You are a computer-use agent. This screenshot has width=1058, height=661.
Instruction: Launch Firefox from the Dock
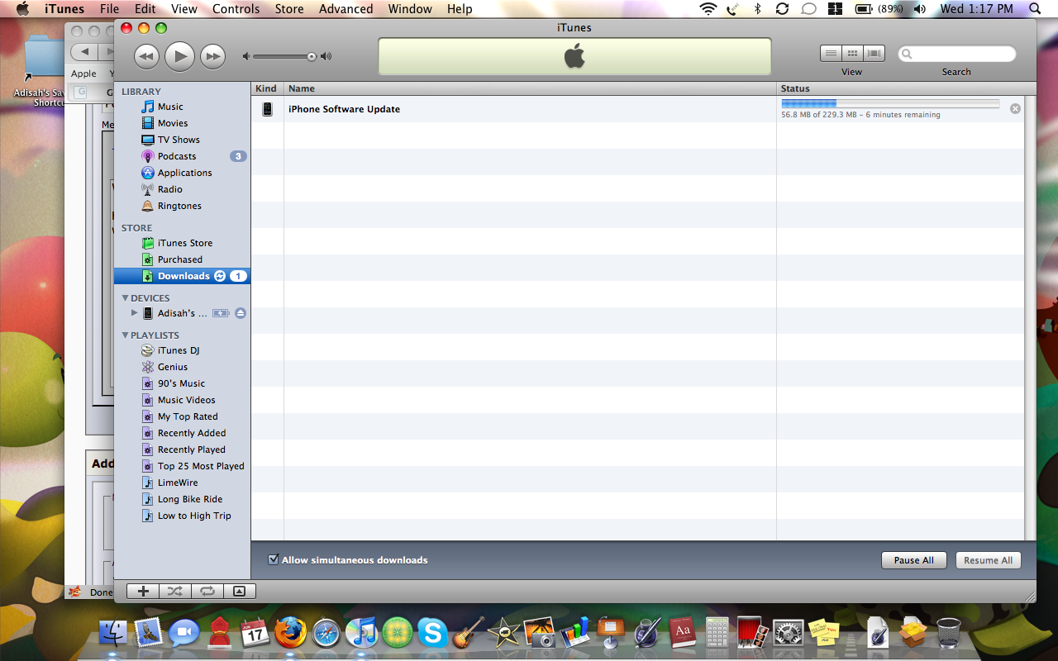[291, 632]
